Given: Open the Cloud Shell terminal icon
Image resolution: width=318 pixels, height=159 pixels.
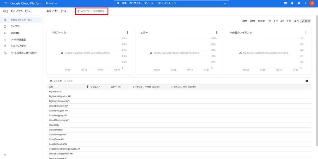Looking at the screenshot, I should (285, 3).
